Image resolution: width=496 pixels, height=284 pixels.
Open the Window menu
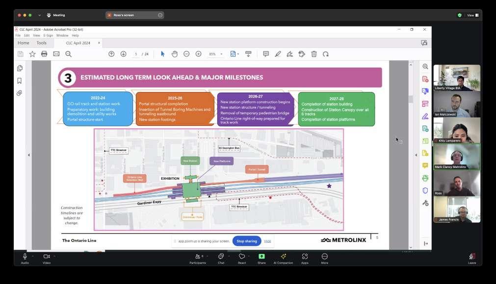(62, 35)
